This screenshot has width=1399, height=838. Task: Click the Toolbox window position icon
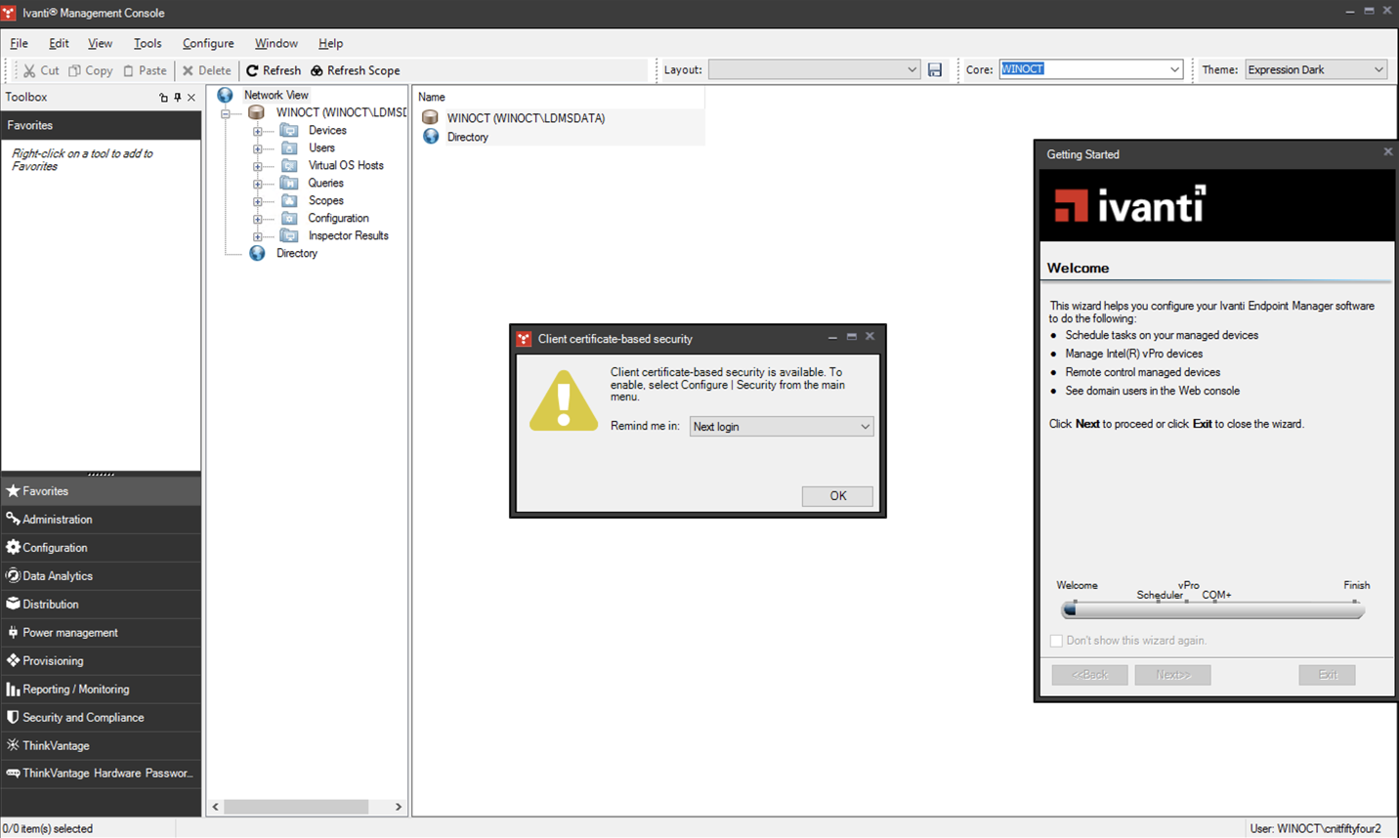tap(163, 98)
